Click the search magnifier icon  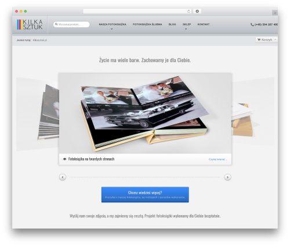(x=56, y=24)
